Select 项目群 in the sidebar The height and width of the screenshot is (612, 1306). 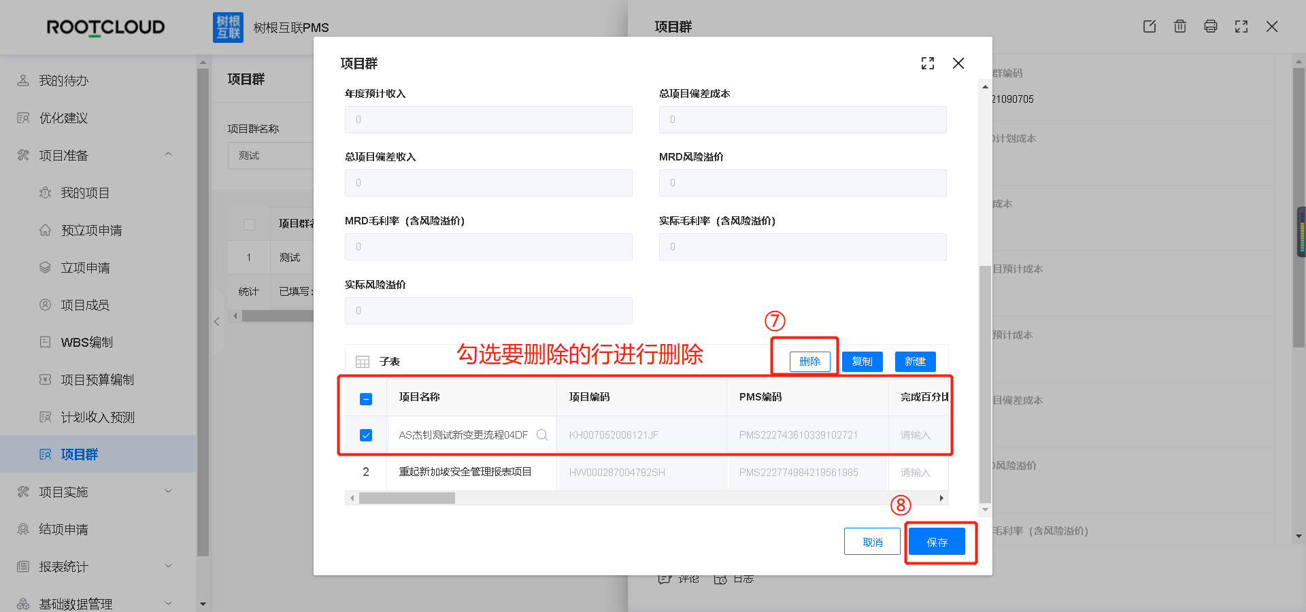click(x=98, y=454)
